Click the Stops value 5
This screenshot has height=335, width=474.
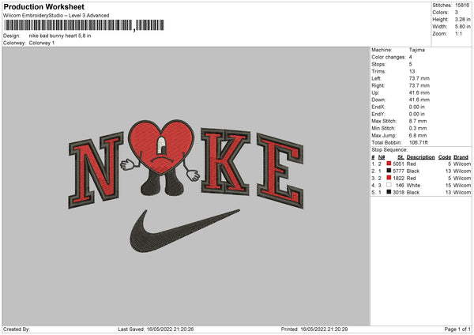(x=411, y=64)
